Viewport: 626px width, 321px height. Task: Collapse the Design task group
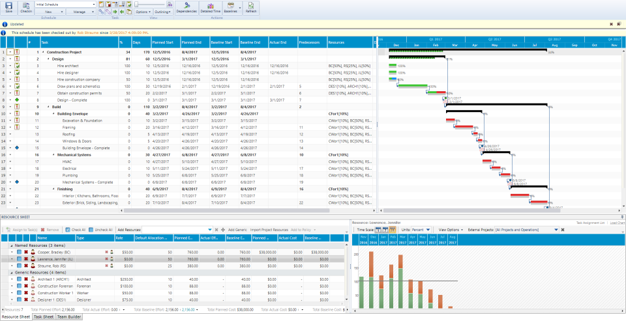click(49, 59)
